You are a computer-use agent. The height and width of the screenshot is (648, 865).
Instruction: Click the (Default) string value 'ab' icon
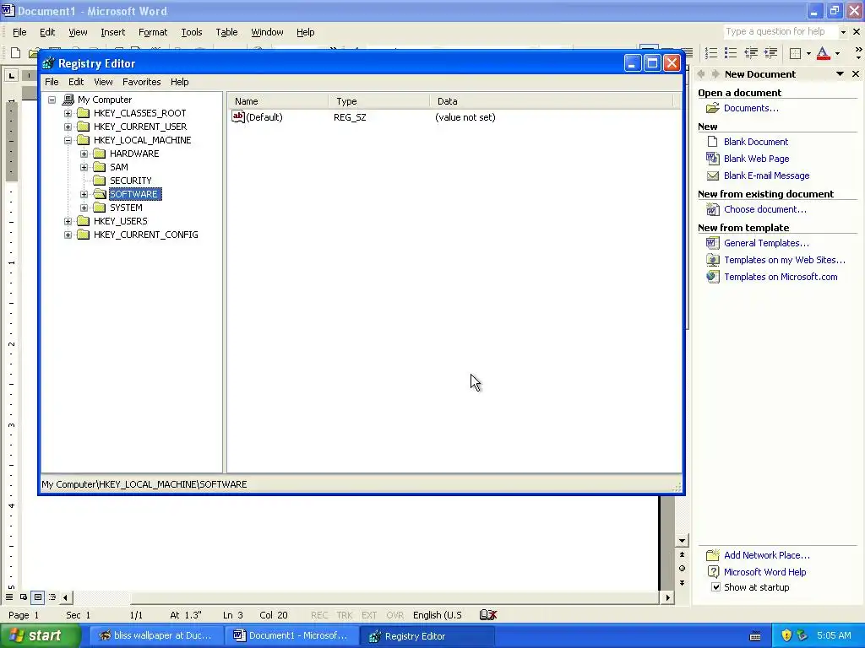click(x=237, y=116)
